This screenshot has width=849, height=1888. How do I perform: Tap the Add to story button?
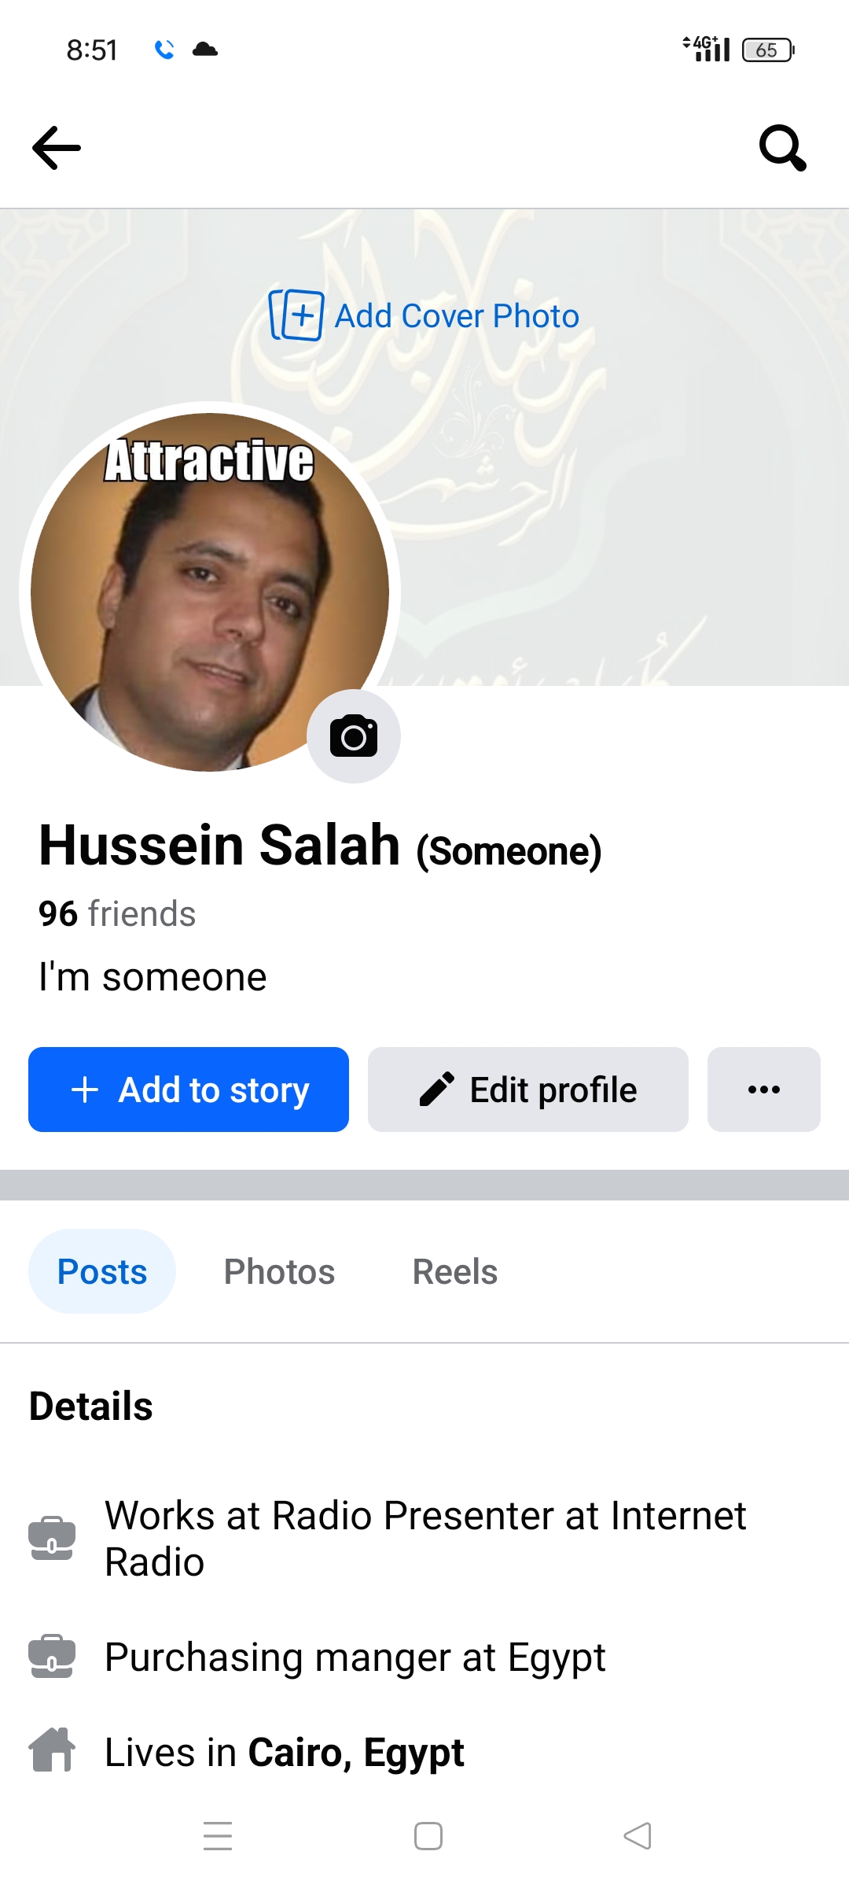189,1090
